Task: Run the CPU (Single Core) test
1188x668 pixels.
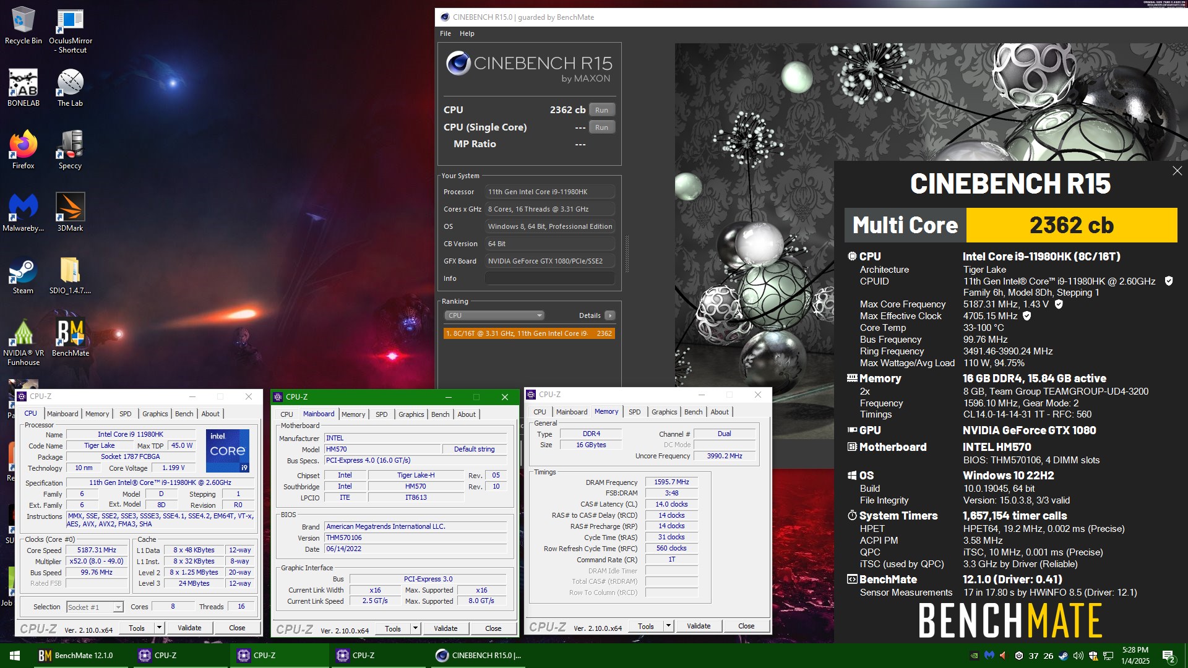Action: [x=601, y=127]
